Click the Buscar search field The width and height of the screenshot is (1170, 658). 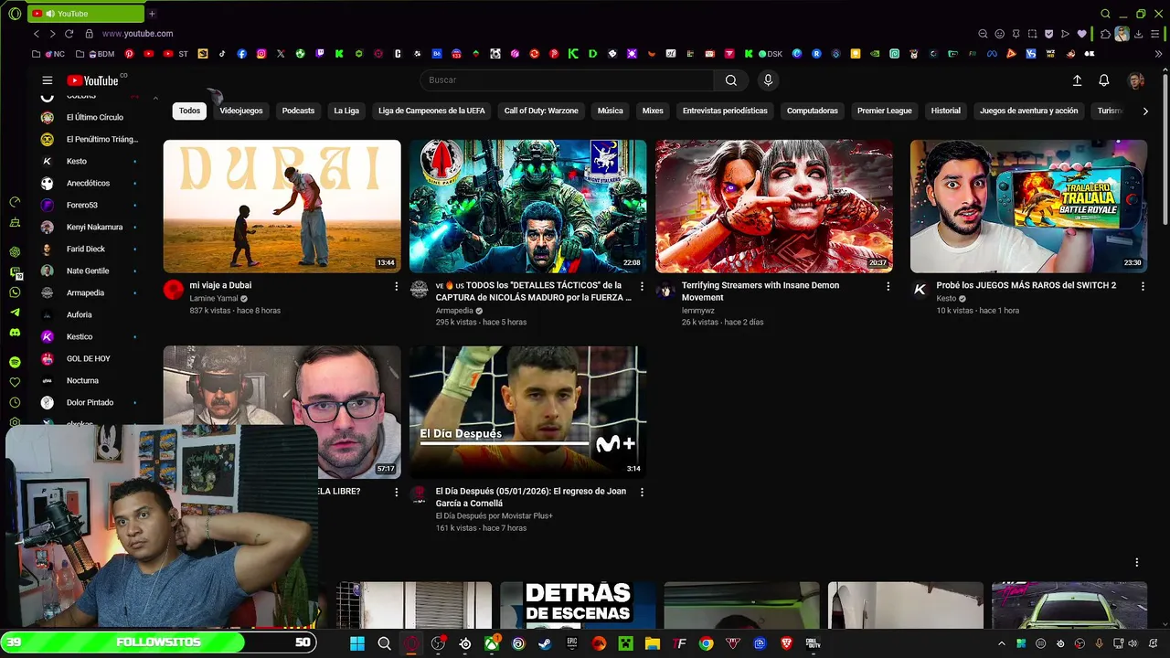click(567, 80)
